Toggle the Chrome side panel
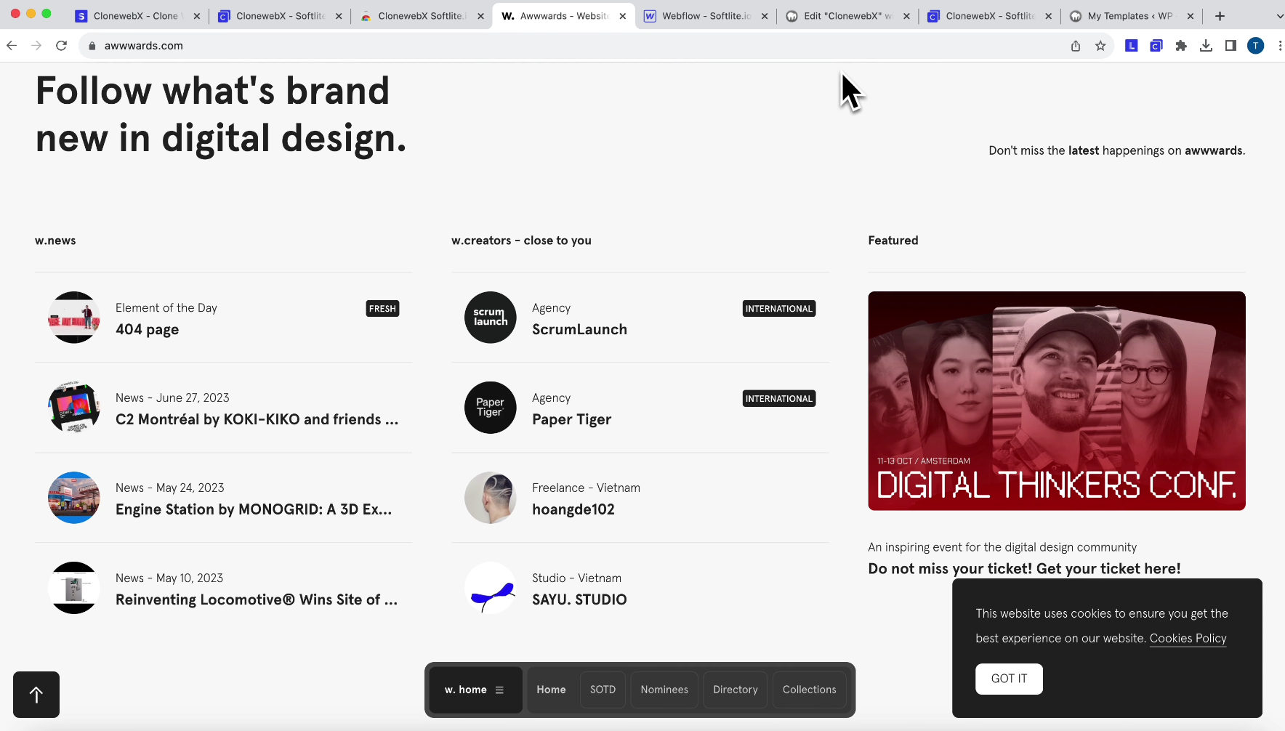This screenshot has width=1285, height=731. (1229, 45)
